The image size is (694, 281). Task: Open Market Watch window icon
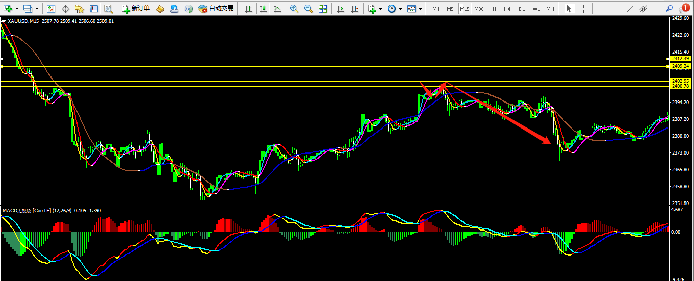tap(51, 9)
